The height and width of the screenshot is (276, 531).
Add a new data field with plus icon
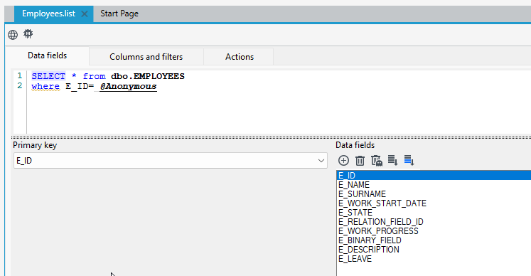pyautogui.click(x=343, y=160)
